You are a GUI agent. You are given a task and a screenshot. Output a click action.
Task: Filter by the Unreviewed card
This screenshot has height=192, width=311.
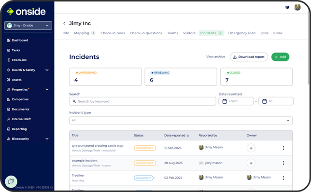click(x=105, y=77)
